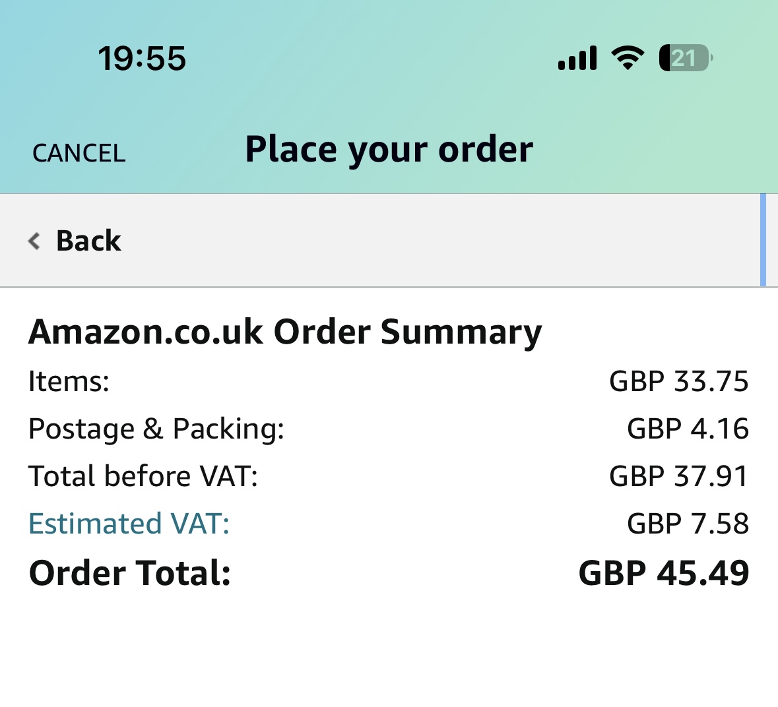Image resolution: width=778 pixels, height=707 pixels.
Task: Tap the cellular signal bars icon
Action: point(577,58)
